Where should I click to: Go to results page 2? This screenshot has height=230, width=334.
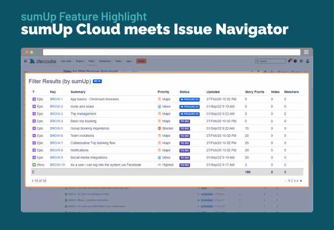click(292, 181)
